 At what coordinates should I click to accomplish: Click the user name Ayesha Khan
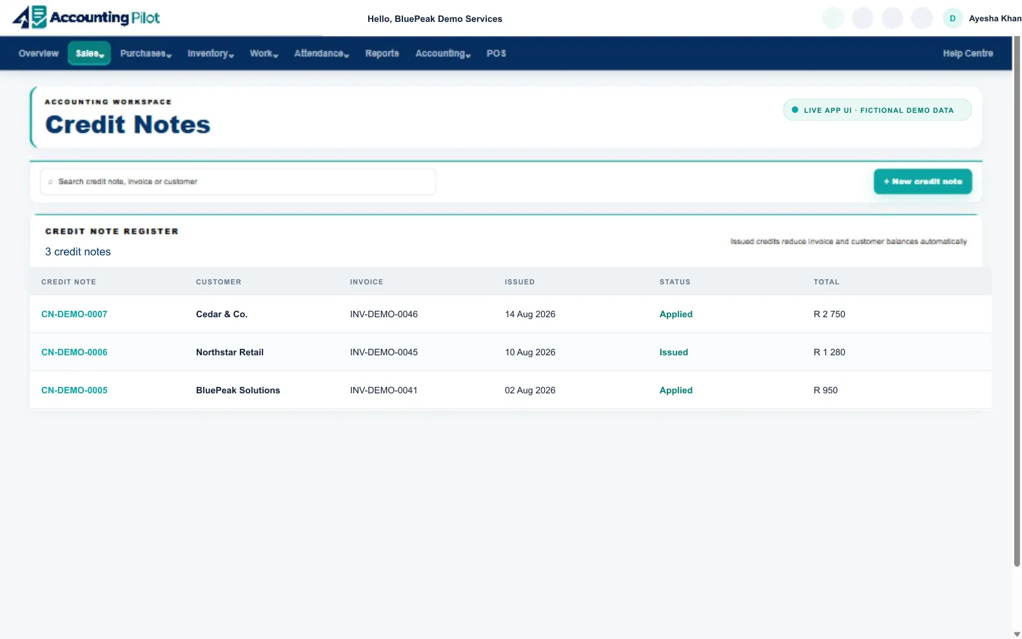tap(994, 19)
